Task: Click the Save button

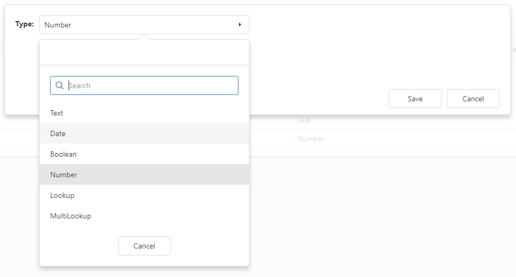Action: tap(415, 99)
